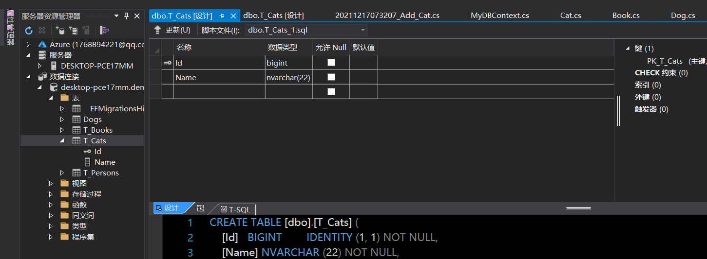The height and width of the screenshot is (259, 707).
Task: Select the PK_T_Cats primary key entry
Action: [x=677, y=61]
